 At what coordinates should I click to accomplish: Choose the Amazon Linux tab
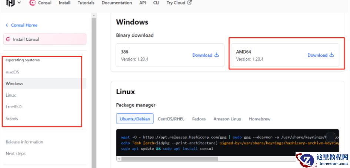[227, 119]
